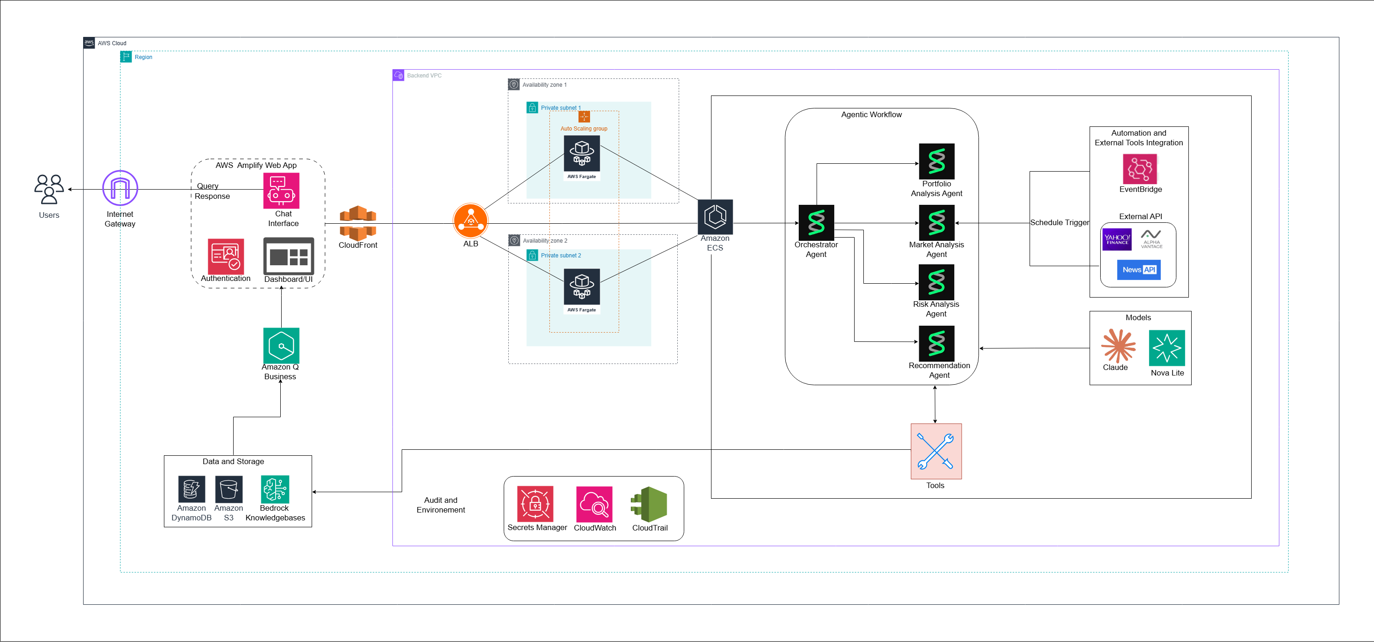Select the CloudTrail icon
The width and height of the screenshot is (1374, 644).
[649, 504]
